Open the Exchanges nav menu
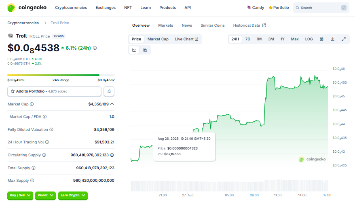The image size is (355, 202). (x=106, y=8)
